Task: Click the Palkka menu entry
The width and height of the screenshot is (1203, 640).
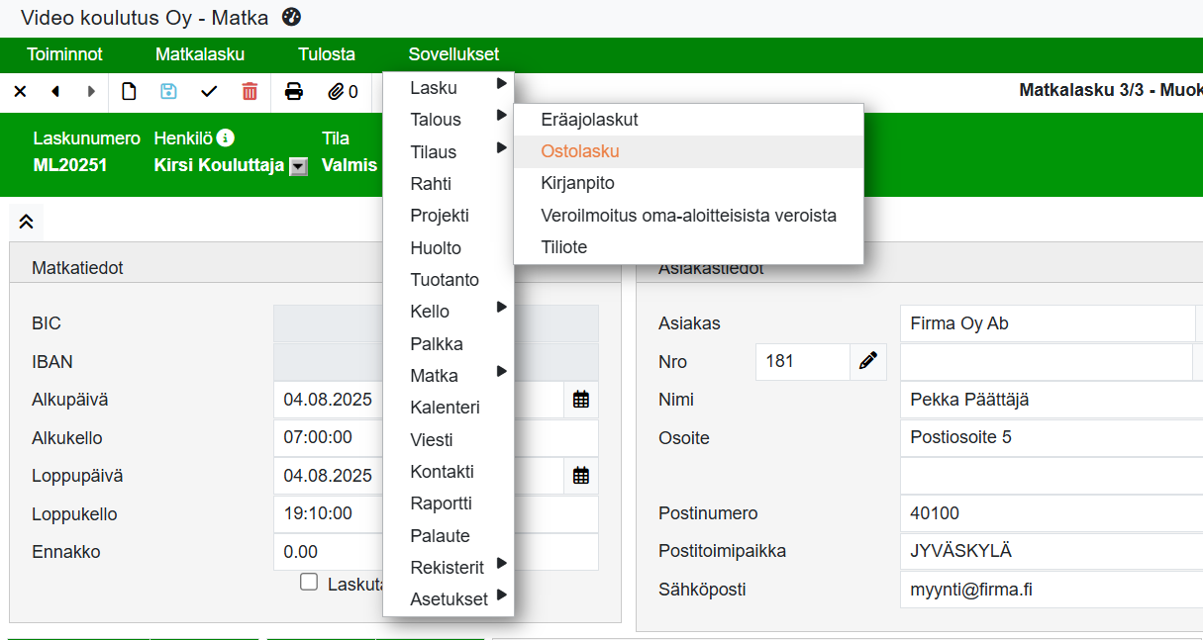Action: pos(437,344)
